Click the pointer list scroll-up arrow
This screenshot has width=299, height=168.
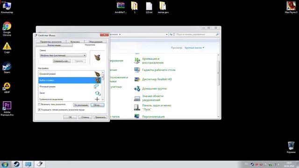pos(103,73)
